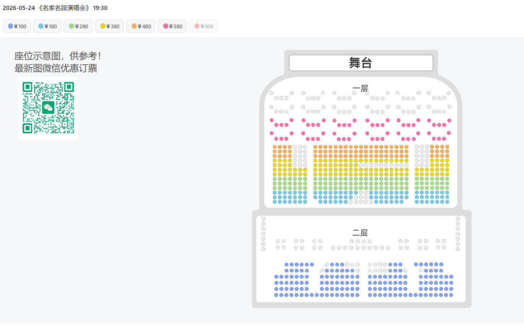Click the 二层 floor label

coord(360,233)
